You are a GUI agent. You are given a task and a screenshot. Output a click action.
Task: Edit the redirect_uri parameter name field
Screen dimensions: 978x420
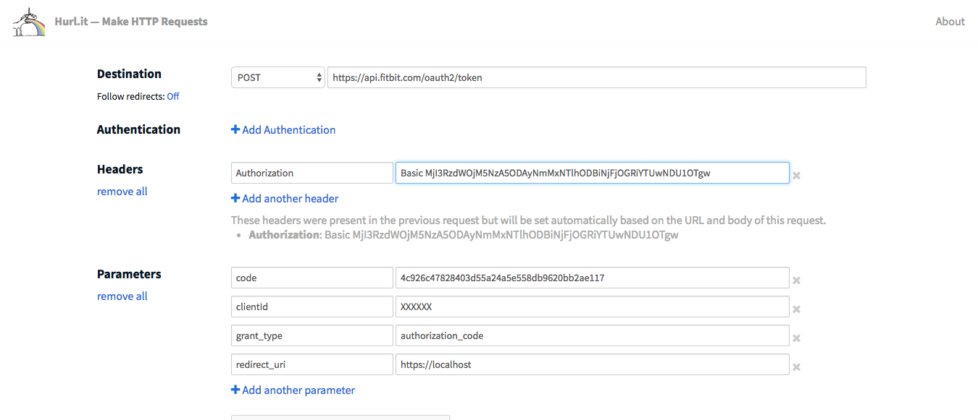coord(312,364)
